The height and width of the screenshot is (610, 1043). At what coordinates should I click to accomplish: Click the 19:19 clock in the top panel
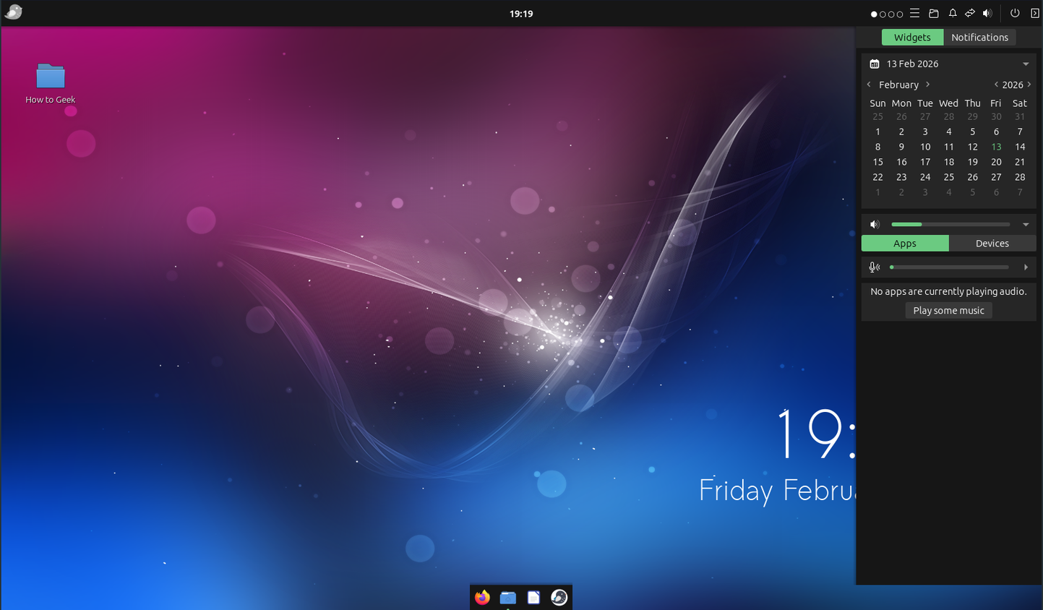[x=521, y=14]
